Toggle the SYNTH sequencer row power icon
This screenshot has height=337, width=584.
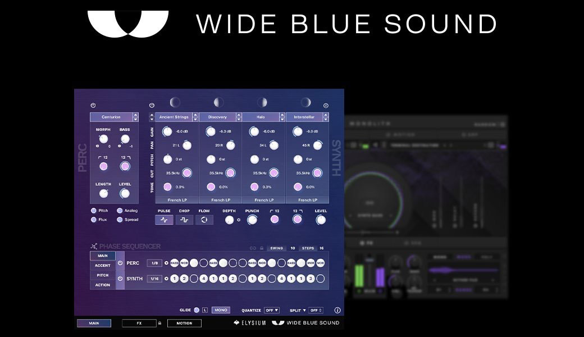pos(120,279)
